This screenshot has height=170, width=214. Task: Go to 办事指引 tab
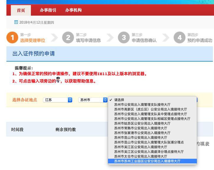click(x=48, y=10)
